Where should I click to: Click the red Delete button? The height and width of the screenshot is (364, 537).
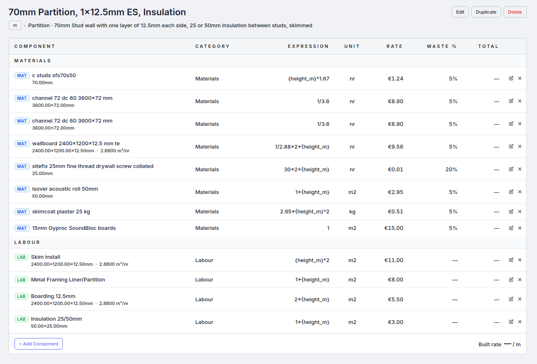point(515,12)
